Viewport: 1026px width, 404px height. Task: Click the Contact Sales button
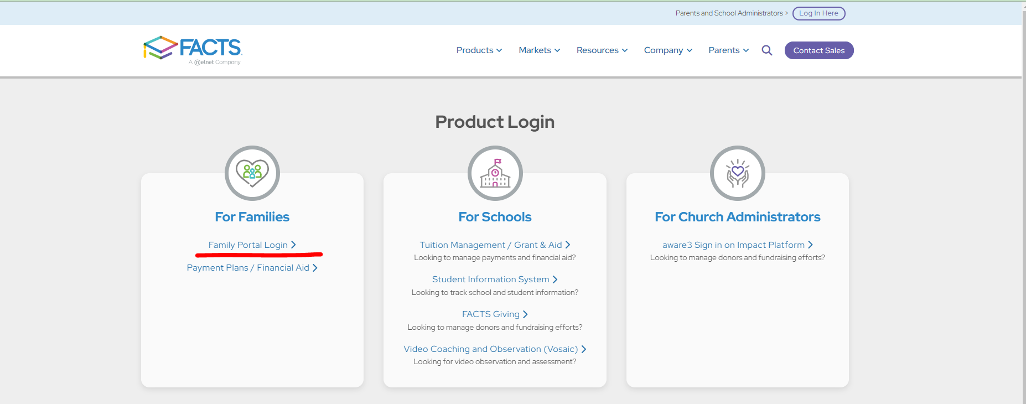[819, 50]
